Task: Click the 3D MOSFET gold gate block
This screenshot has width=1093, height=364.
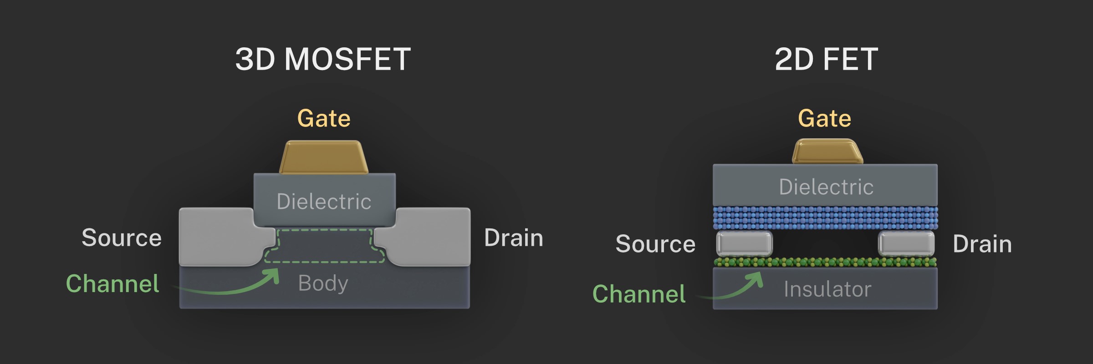Action: 324,157
